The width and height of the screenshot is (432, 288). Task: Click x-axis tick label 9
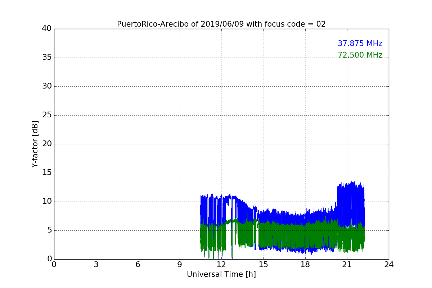pos(180,264)
